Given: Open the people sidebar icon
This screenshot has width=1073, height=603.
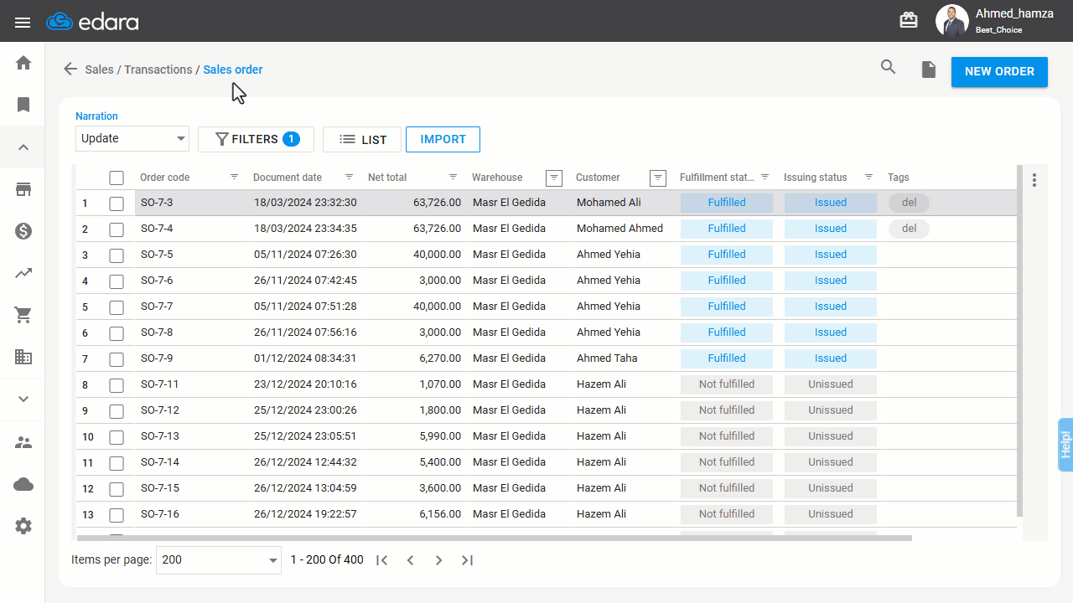Looking at the screenshot, I should pos(23,442).
